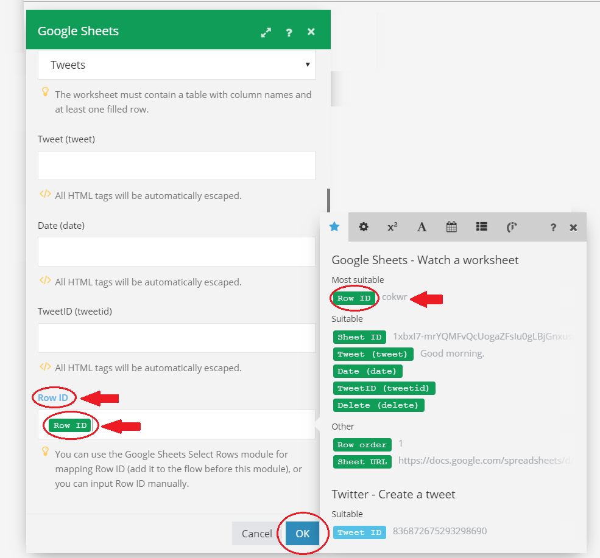This screenshot has width=600, height=558.
Task: Confirm with the OK button
Action: tap(302, 534)
